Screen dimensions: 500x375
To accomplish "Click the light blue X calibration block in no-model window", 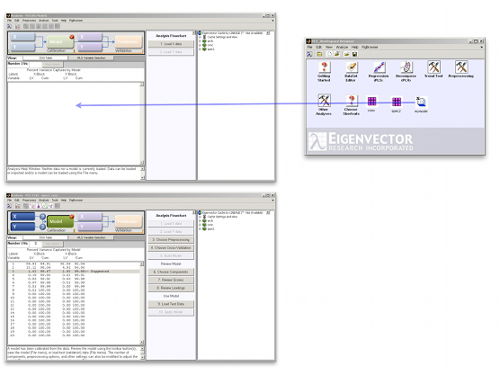I will pyautogui.click(x=22, y=37).
